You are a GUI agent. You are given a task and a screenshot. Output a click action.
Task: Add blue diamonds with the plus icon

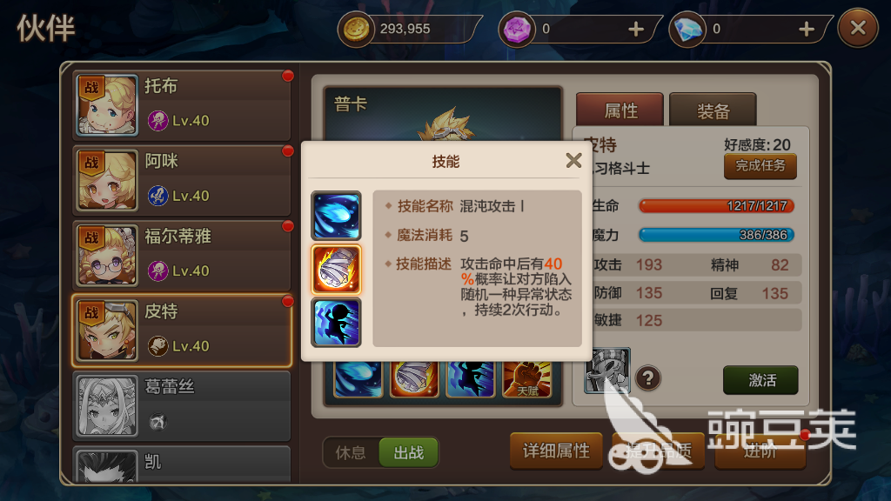pyautogui.click(x=807, y=29)
